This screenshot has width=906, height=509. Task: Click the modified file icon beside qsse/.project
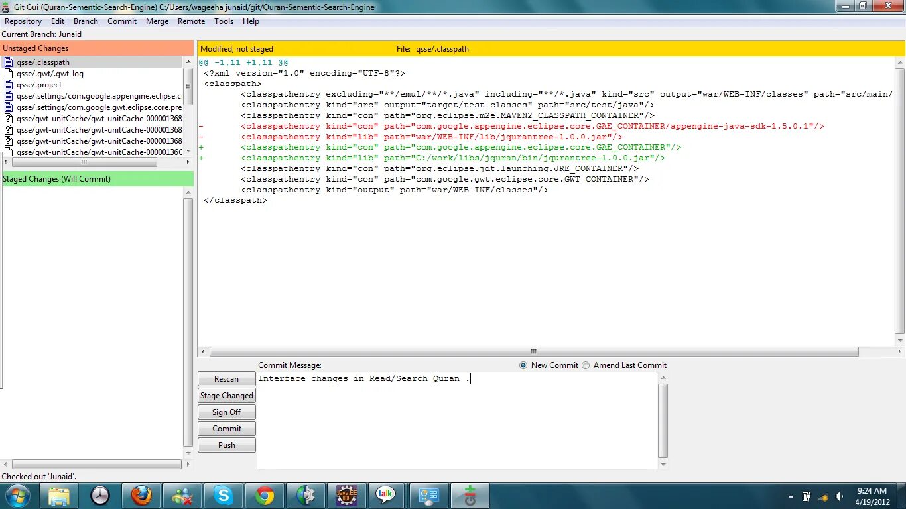coord(9,85)
